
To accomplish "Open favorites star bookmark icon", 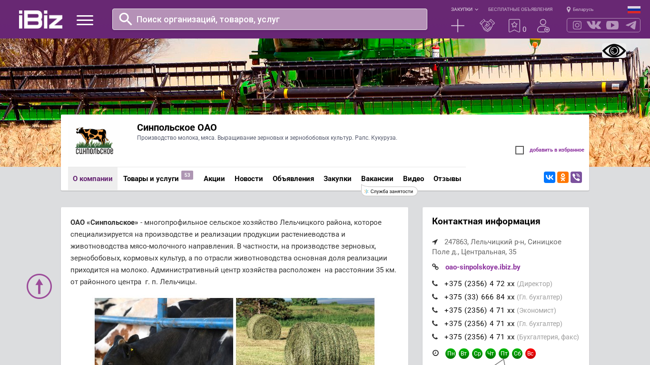I will pos(514,26).
